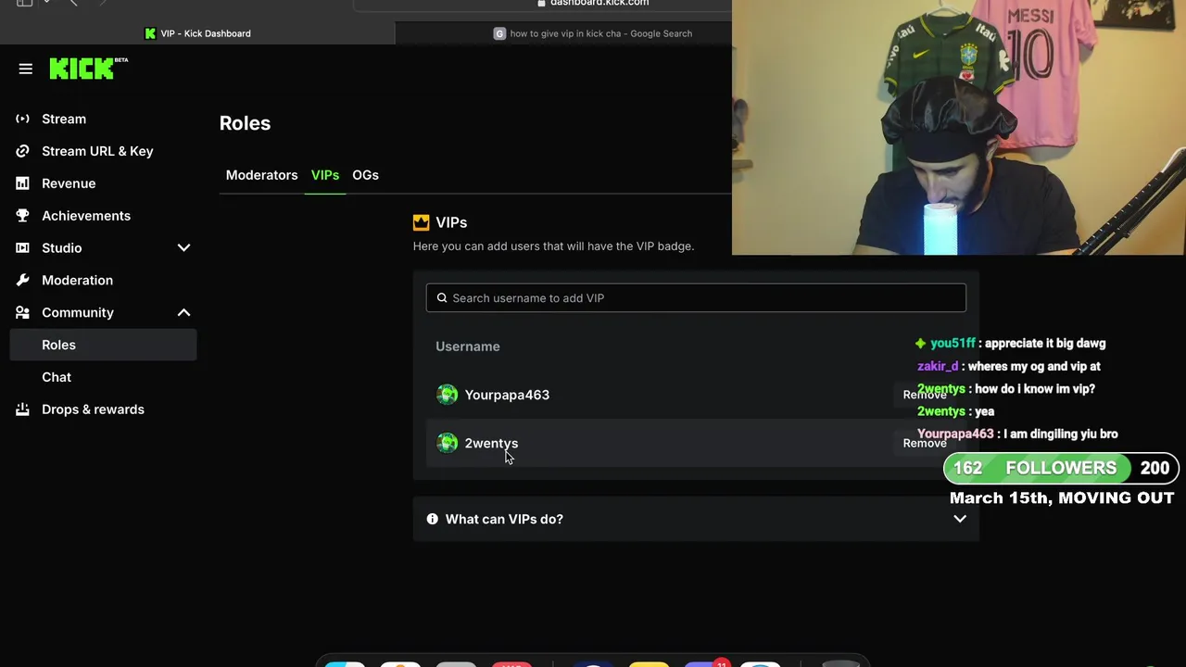Click the Revenue chart icon

tap(23, 183)
